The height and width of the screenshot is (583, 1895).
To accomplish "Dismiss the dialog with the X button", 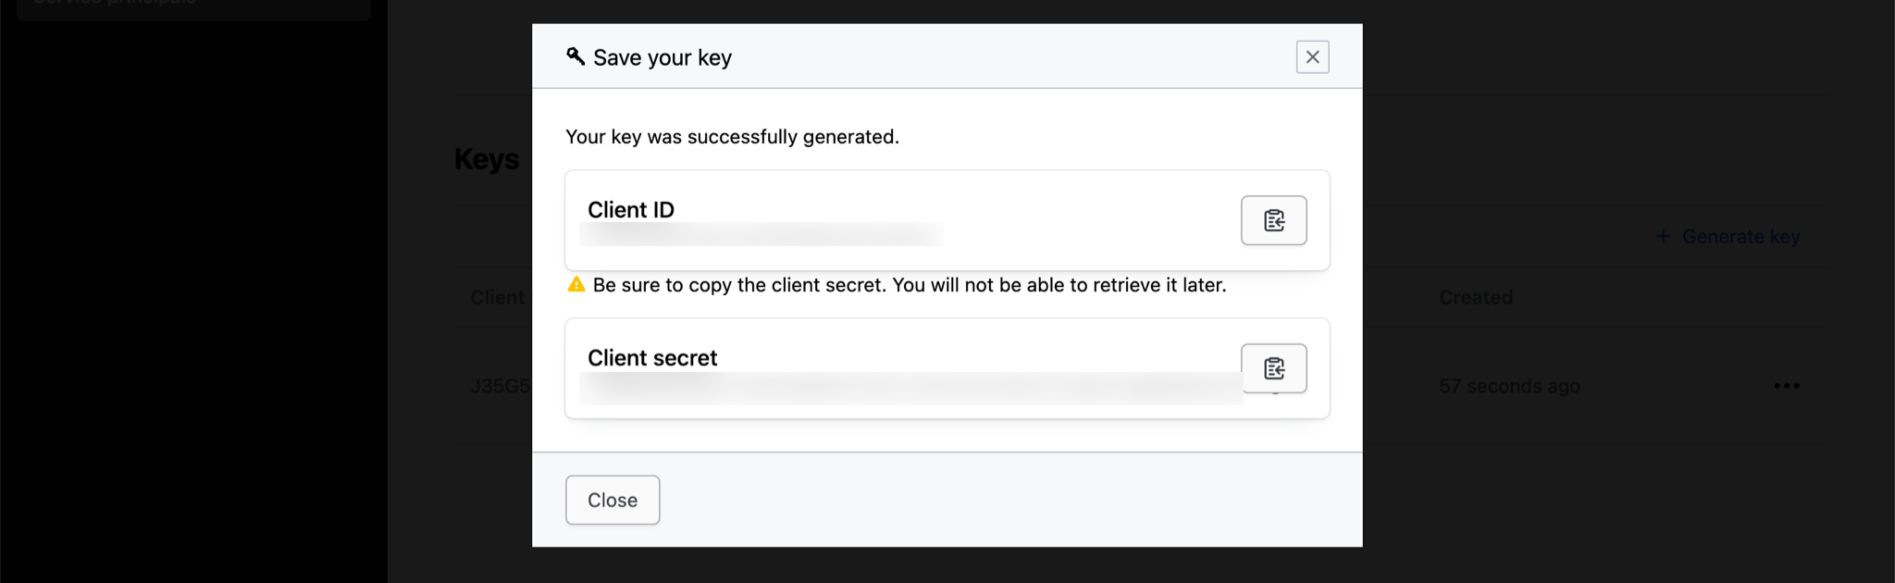I will (x=1311, y=56).
